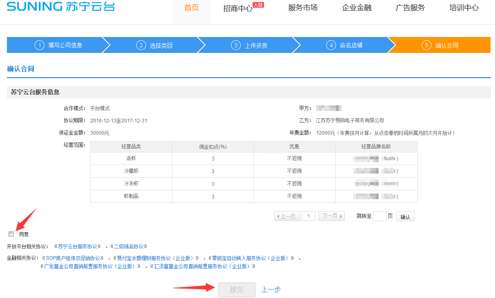This screenshot has height=298, width=495.
Task: Click 经营品牌名称 column header
Action: coord(376,146)
